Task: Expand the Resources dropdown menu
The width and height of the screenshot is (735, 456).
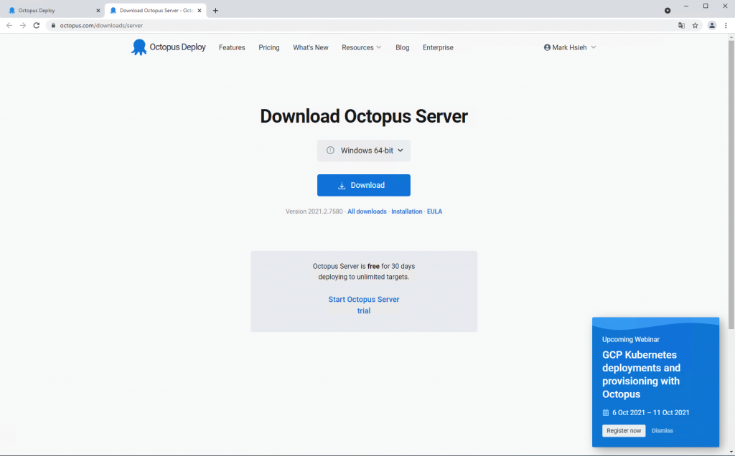Action: tap(362, 47)
